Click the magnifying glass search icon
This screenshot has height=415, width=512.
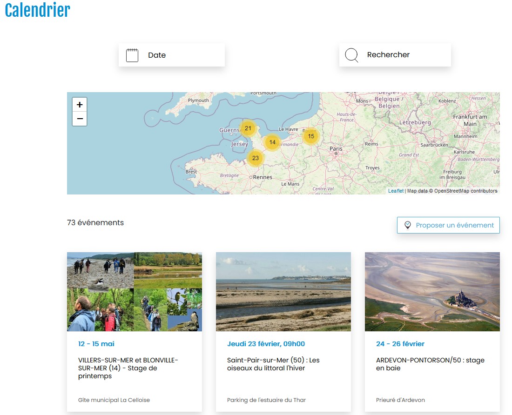352,55
